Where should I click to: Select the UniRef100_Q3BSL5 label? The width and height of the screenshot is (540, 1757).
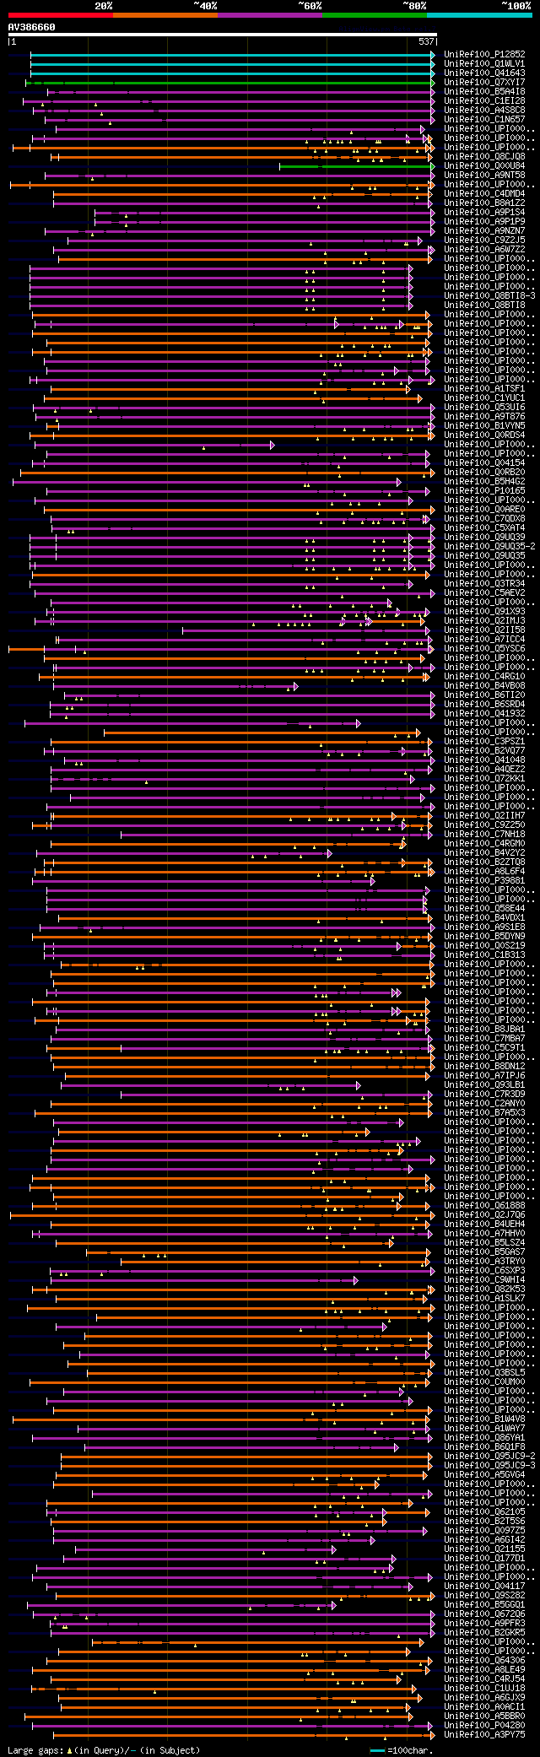click(x=484, y=1372)
